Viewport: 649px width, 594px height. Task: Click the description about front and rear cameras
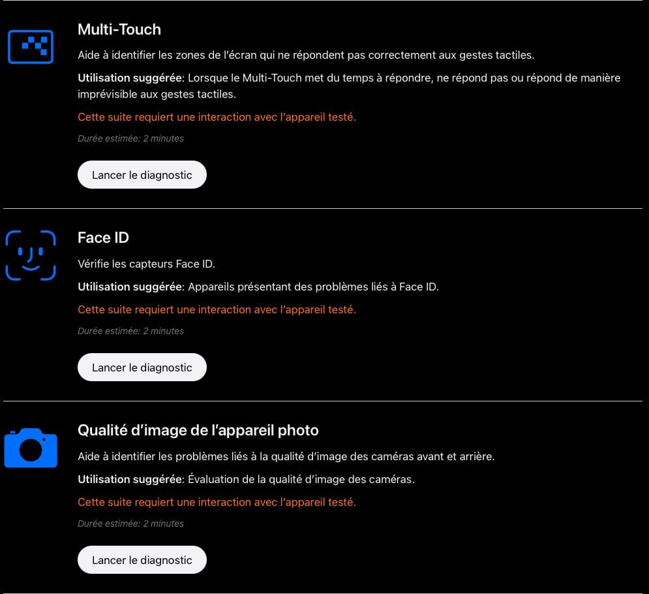286,456
